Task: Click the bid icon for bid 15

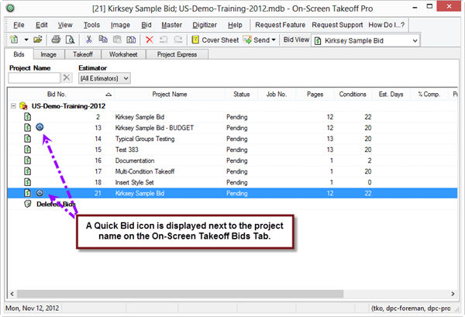Action: pos(28,150)
